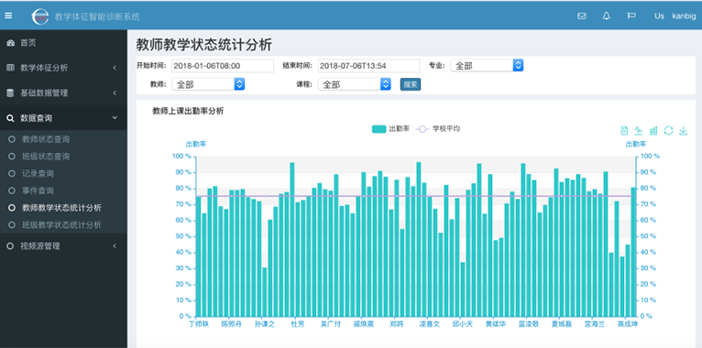Screen dimensions: 702x348
Task: Click the bar above 丁师轶 label
Action: [199, 256]
